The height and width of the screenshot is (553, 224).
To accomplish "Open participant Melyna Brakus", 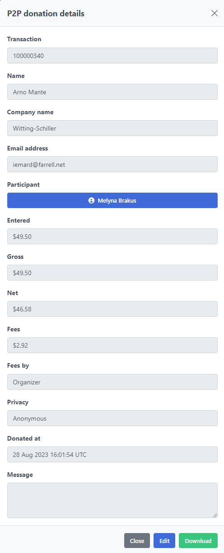I will [112, 200].
